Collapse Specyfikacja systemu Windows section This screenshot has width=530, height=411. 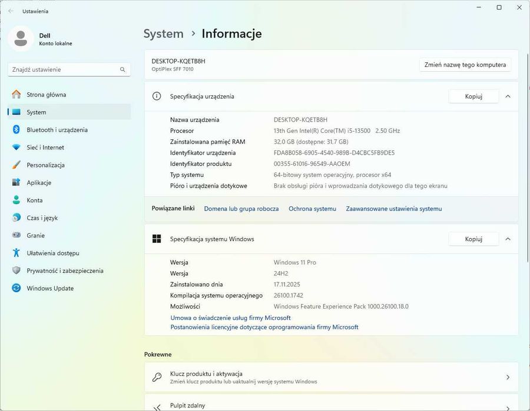508,239
